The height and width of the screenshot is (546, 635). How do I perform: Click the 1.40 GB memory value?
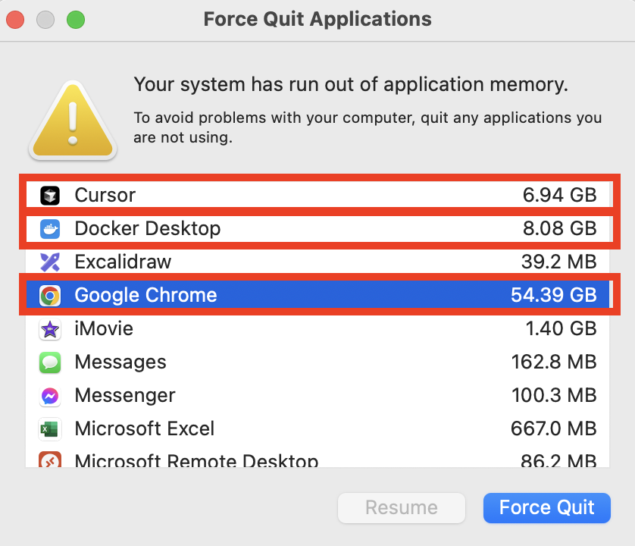point(561,328)
